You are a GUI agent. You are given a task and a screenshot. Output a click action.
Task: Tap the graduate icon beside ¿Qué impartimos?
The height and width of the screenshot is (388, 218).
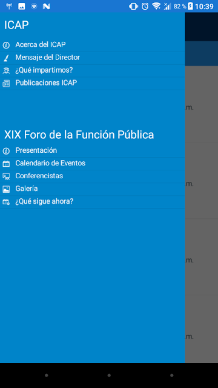(6, 71)
